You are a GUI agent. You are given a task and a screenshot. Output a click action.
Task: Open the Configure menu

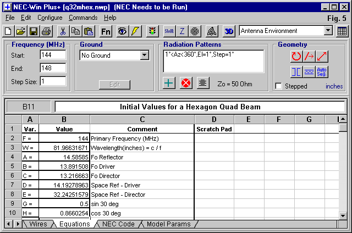(x=50, y=18)
